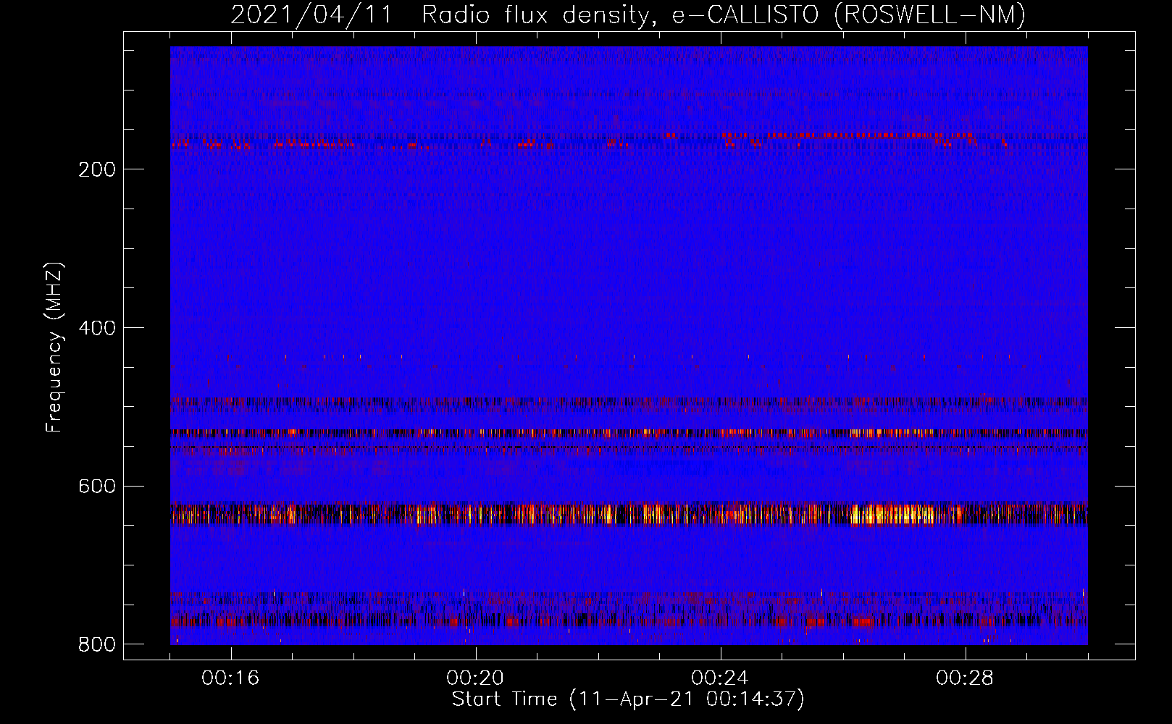The image size is (1172, 724).
Task: Click the orange band near 535 MHz
Action: (x=629, y=433)
